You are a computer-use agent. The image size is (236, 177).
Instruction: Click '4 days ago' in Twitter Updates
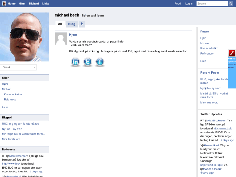207,173
